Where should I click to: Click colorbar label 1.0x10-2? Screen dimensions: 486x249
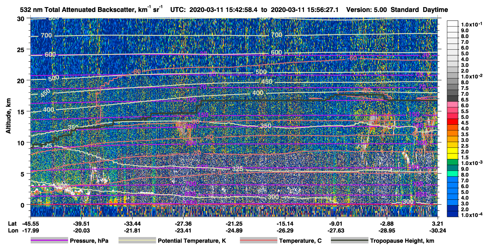472,76
